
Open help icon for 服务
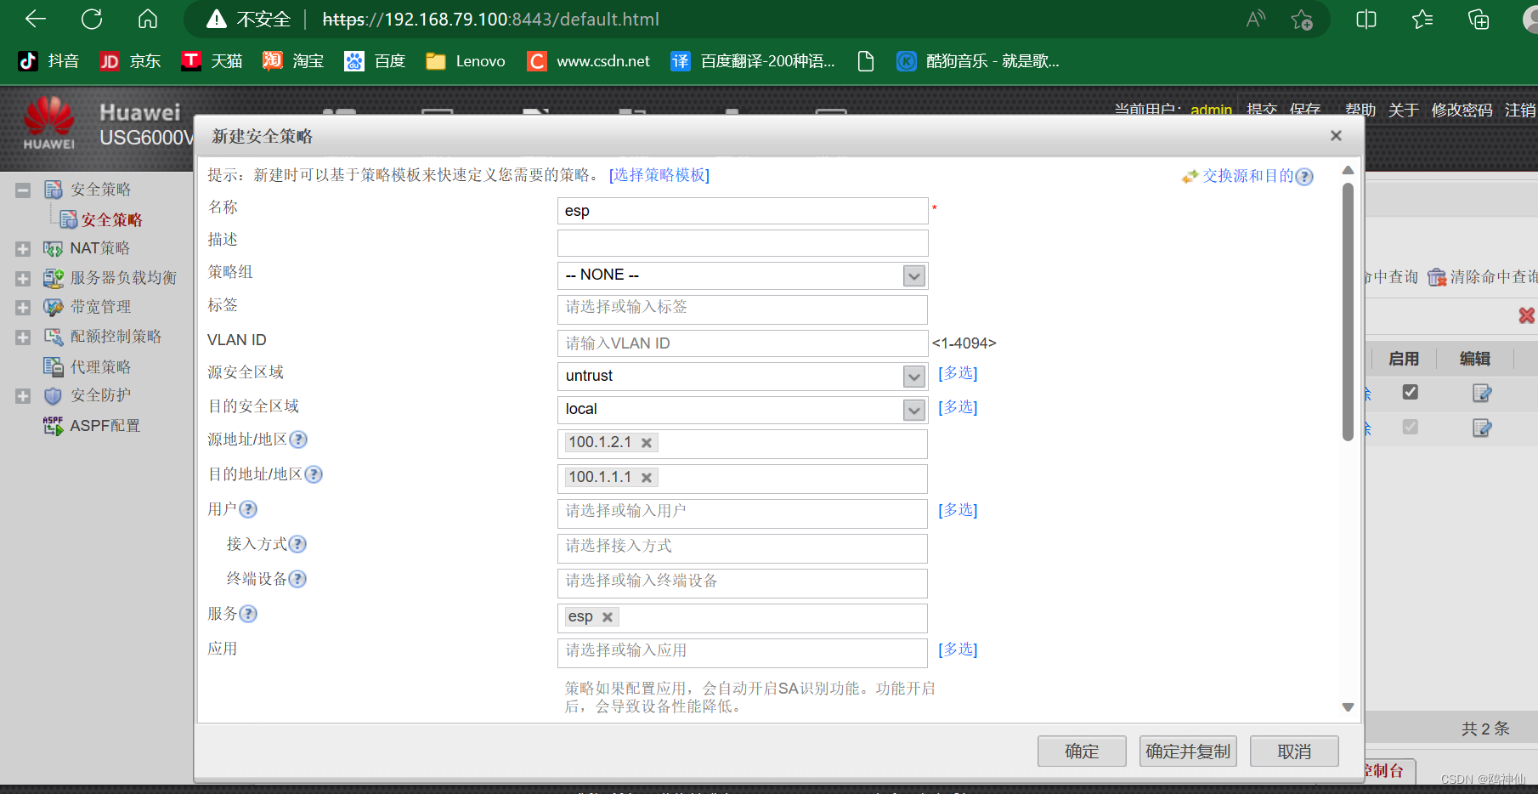248,614
